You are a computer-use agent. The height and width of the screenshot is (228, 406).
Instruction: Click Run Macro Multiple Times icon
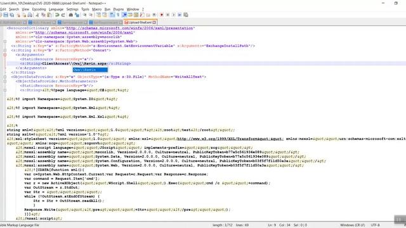180,15
